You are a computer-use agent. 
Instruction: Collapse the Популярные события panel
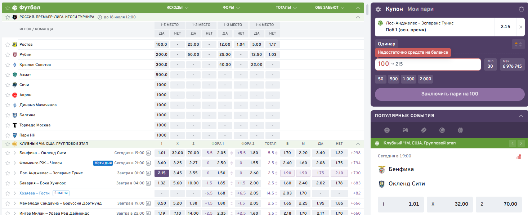pos(521,116)
